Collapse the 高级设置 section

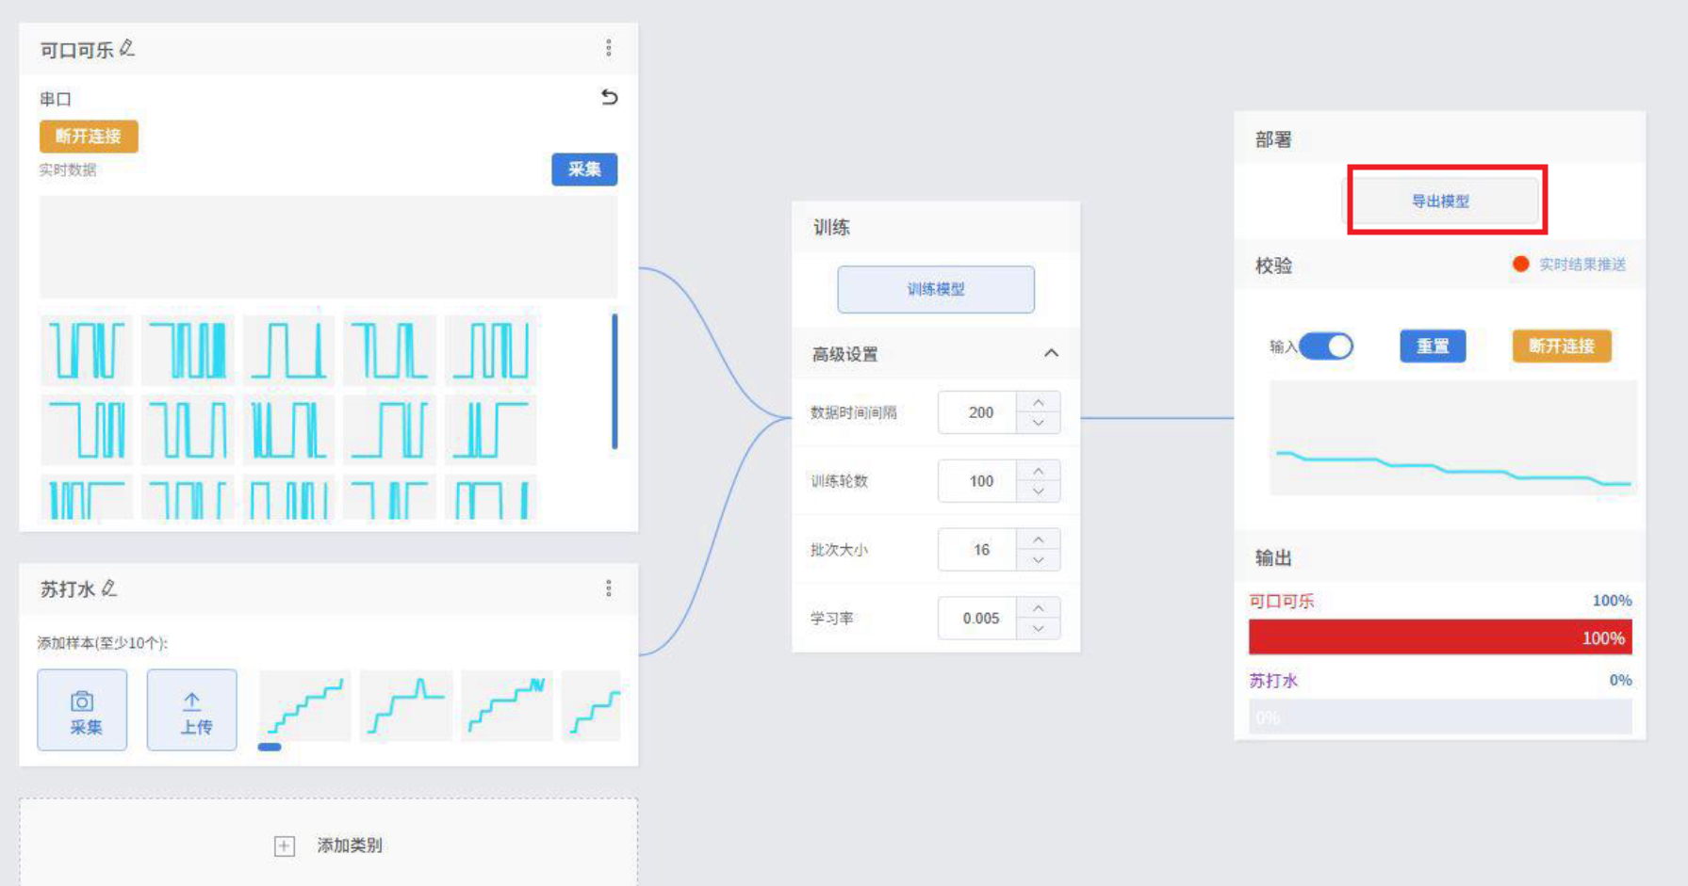[x=1051, y=353]
